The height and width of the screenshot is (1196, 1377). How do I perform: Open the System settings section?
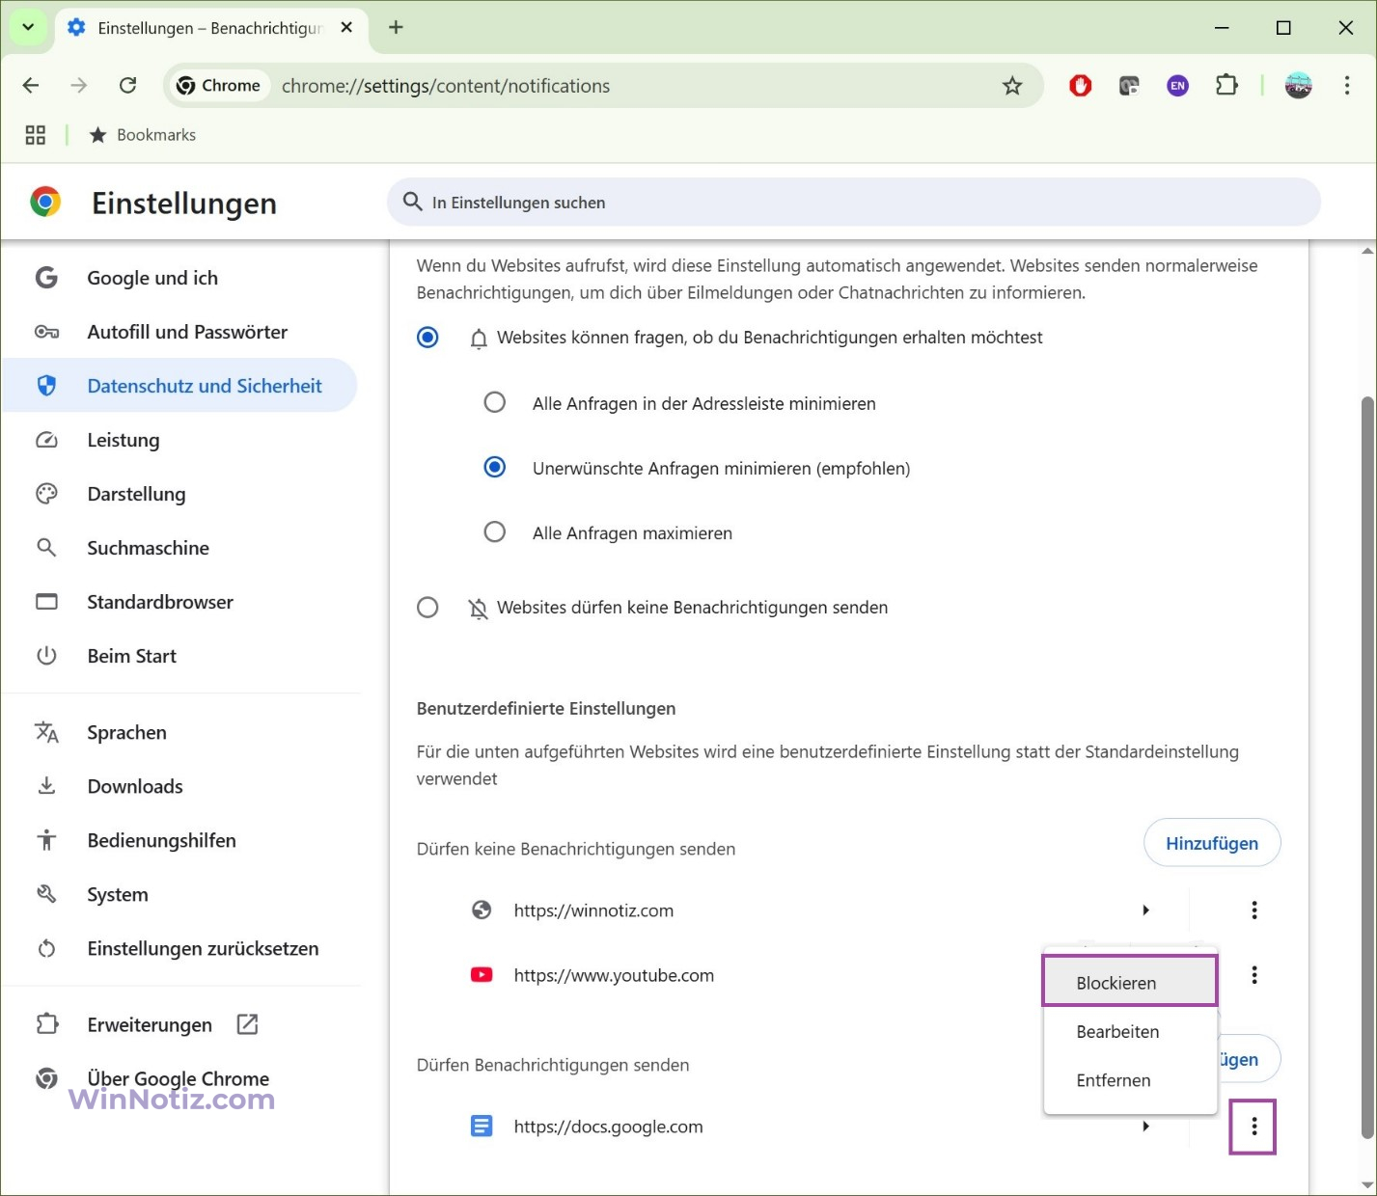tap(180, 894)
